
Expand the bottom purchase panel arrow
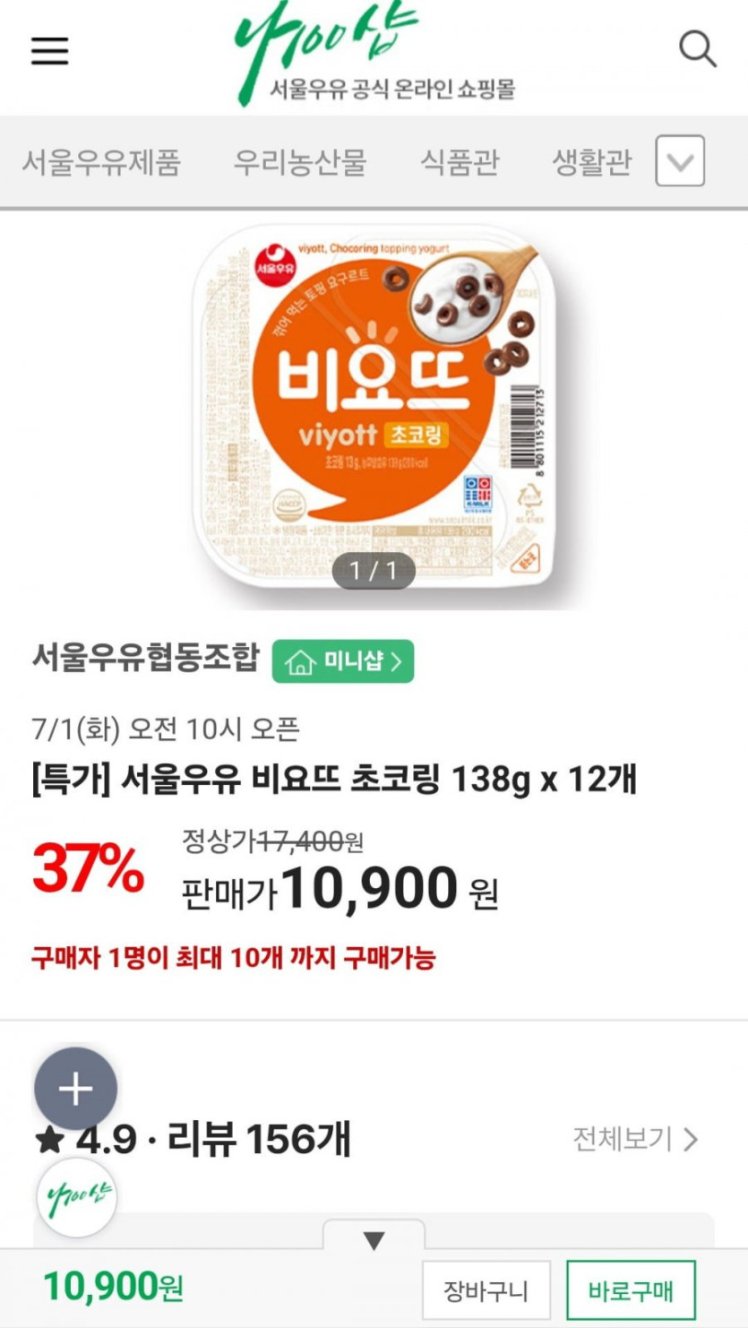[x=374, y=1240]
